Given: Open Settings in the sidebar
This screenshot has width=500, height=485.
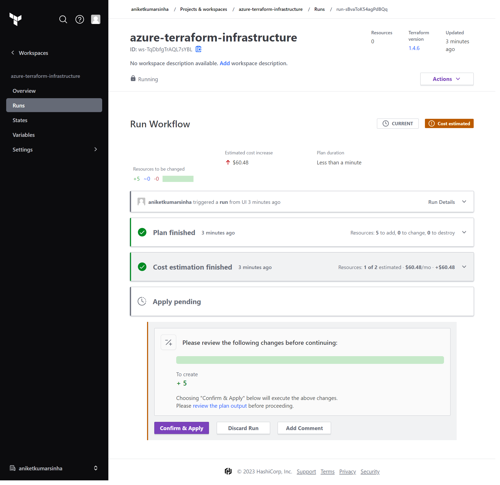Looking at the screenshot, I should 54,149.
